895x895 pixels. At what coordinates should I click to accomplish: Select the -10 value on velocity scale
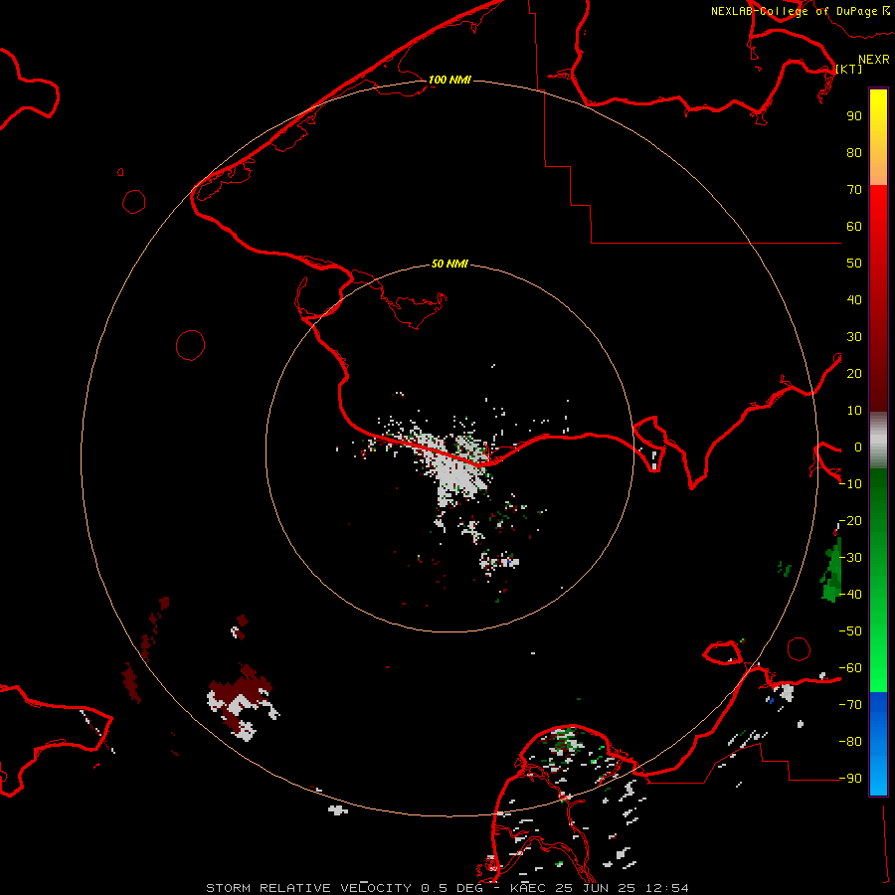click(x=850, y=484)
